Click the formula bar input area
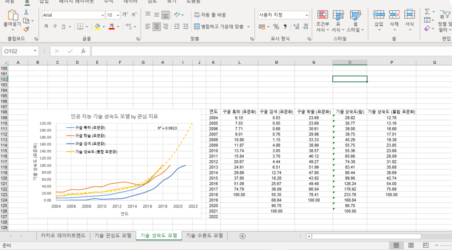This screenshot has width=452, height=250. click(x=271, y=51)
